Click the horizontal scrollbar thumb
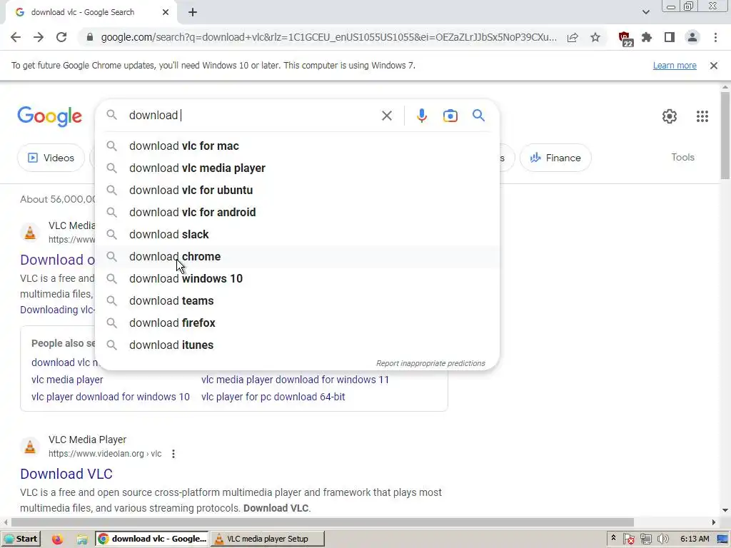 (x=323, y=522)
